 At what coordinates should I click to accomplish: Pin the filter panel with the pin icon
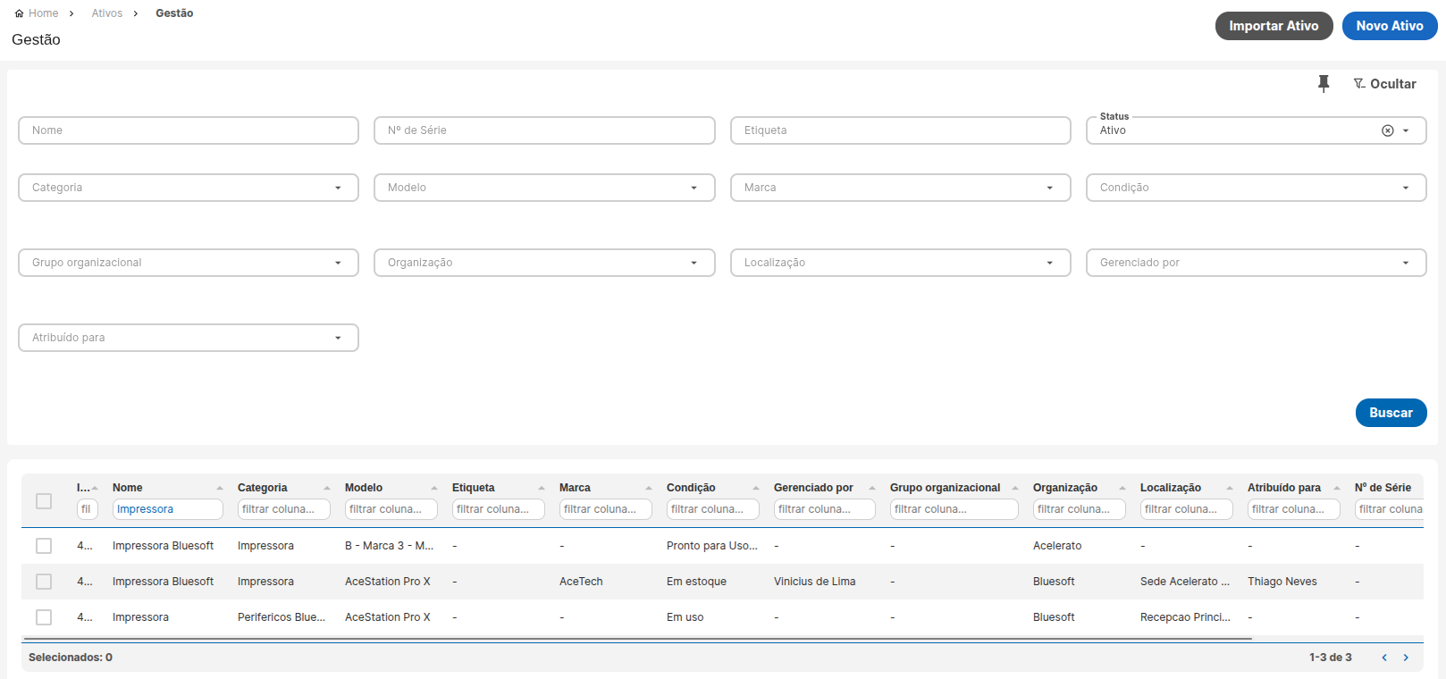(x=1324, y=84)
